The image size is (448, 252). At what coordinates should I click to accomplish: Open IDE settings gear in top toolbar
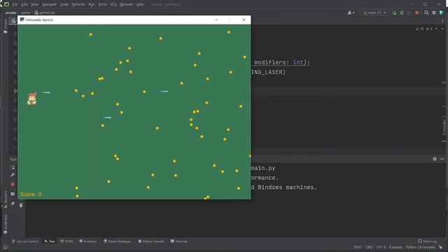pyautogui.click(x=434, y=13)
